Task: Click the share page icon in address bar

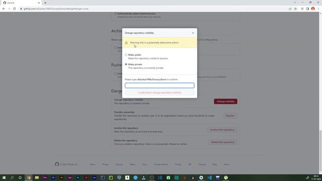Action: point(290,9)
